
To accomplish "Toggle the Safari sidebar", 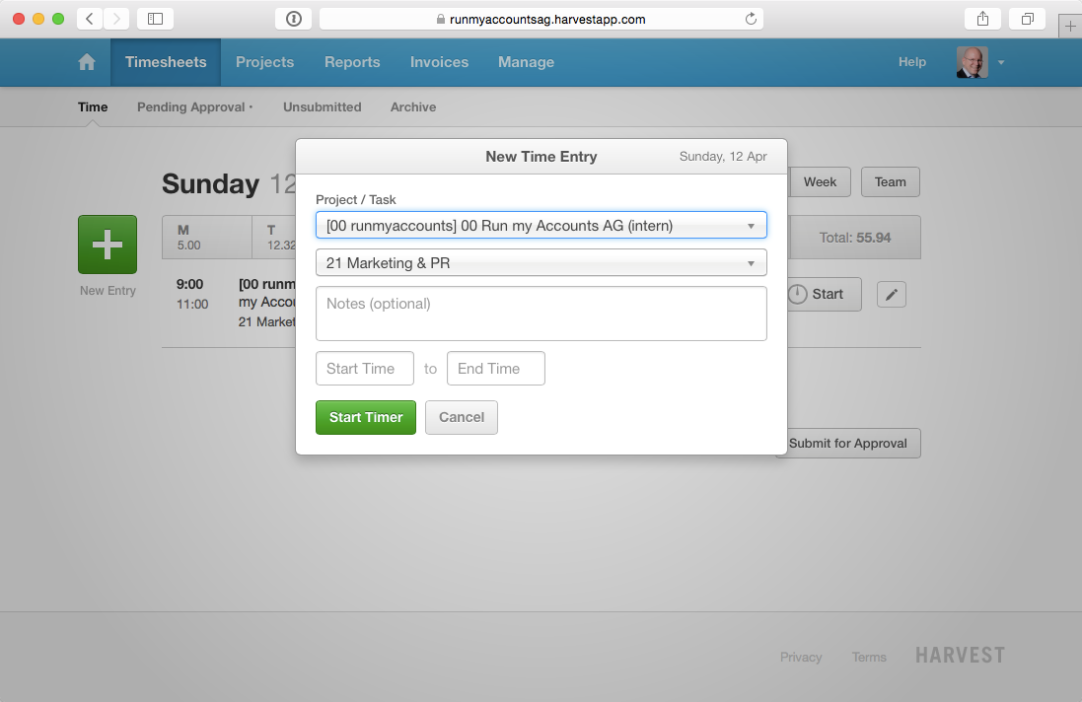I will [x=155, y=19].
